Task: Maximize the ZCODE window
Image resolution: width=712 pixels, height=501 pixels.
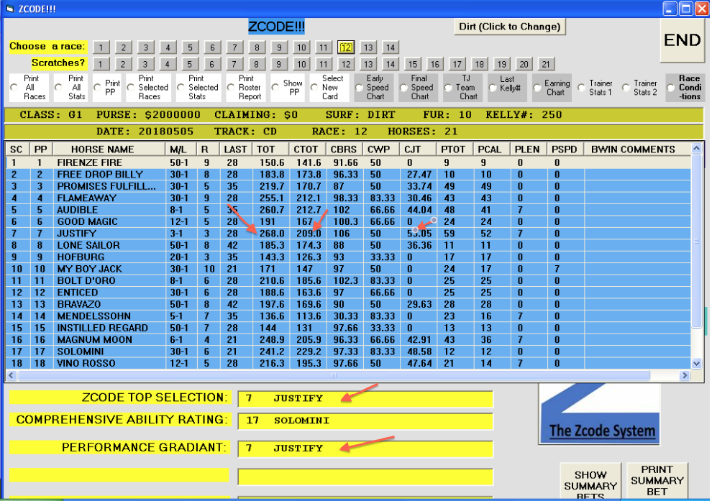Action: tap(685, 9)
